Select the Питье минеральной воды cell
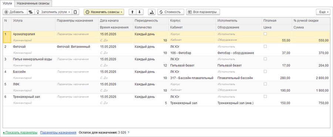 pyautogui.click(x=33, y=59)
